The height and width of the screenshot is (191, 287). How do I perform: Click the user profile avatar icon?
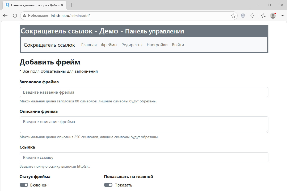(x=273, y=16)
